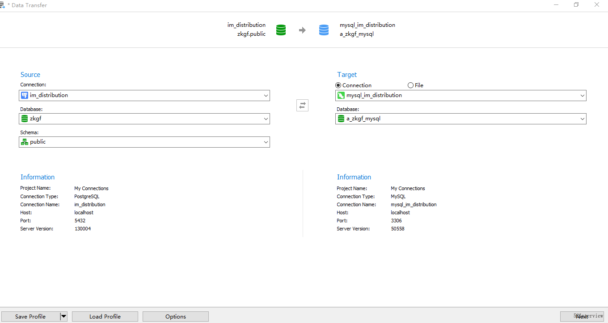Click the Target section heading

347,75
